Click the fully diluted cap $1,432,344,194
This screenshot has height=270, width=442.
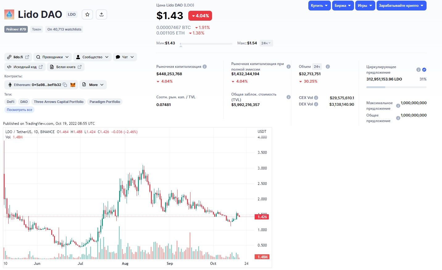coord(245,74)
